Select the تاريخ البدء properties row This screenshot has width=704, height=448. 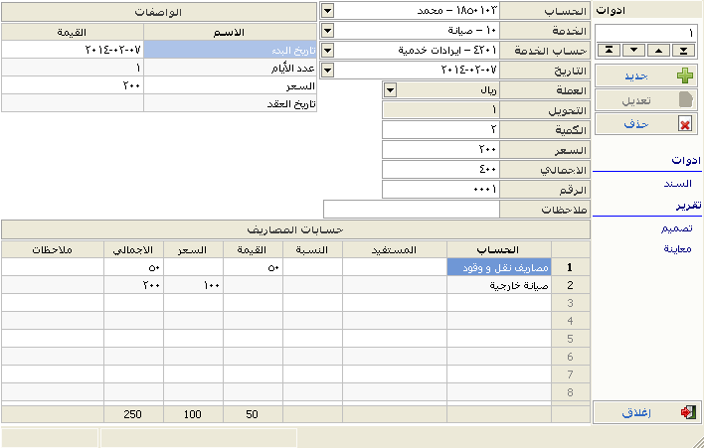(231, 49)
